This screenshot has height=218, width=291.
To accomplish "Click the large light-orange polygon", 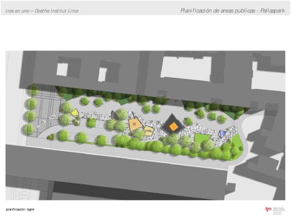I will 135,124.
